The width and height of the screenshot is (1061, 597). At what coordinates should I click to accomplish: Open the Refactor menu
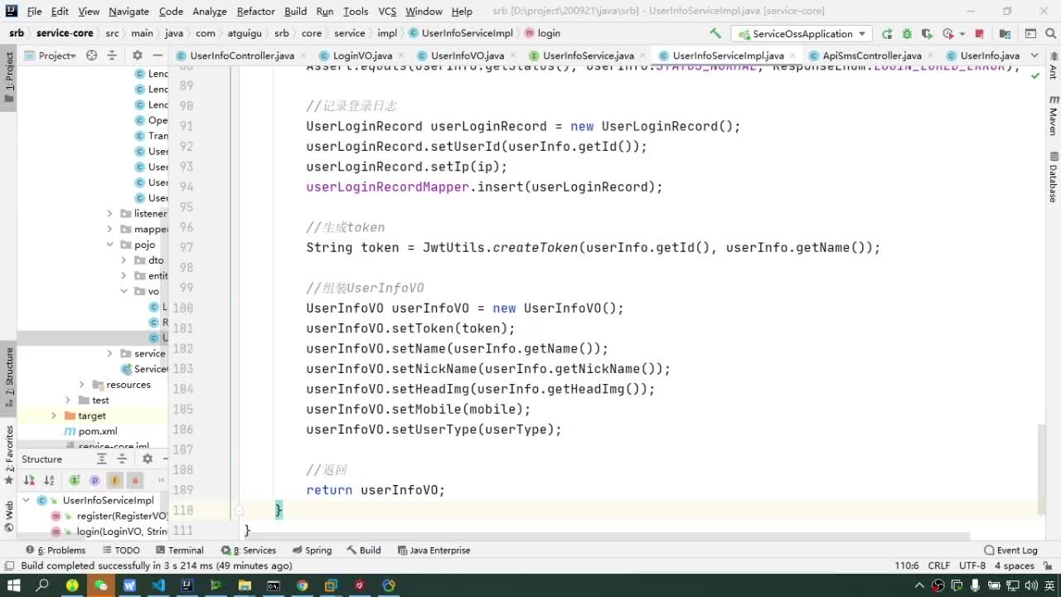point(255,11)
